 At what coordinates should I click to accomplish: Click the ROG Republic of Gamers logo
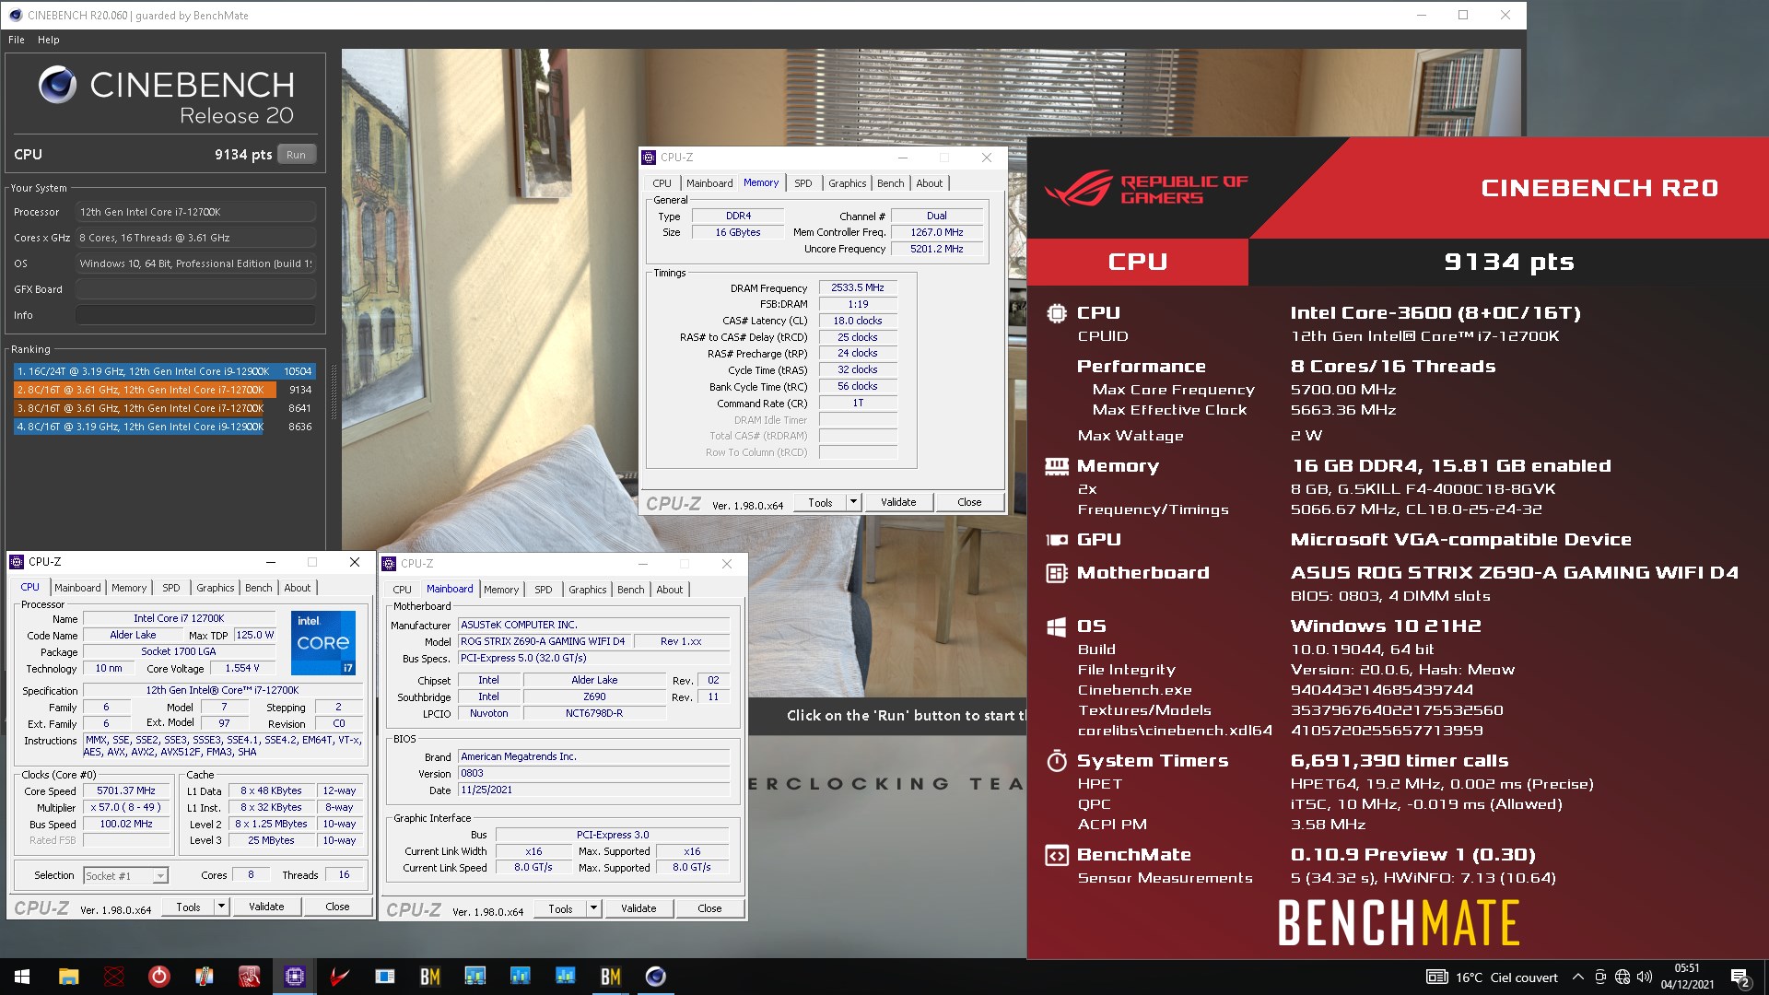coord(1147,189)
